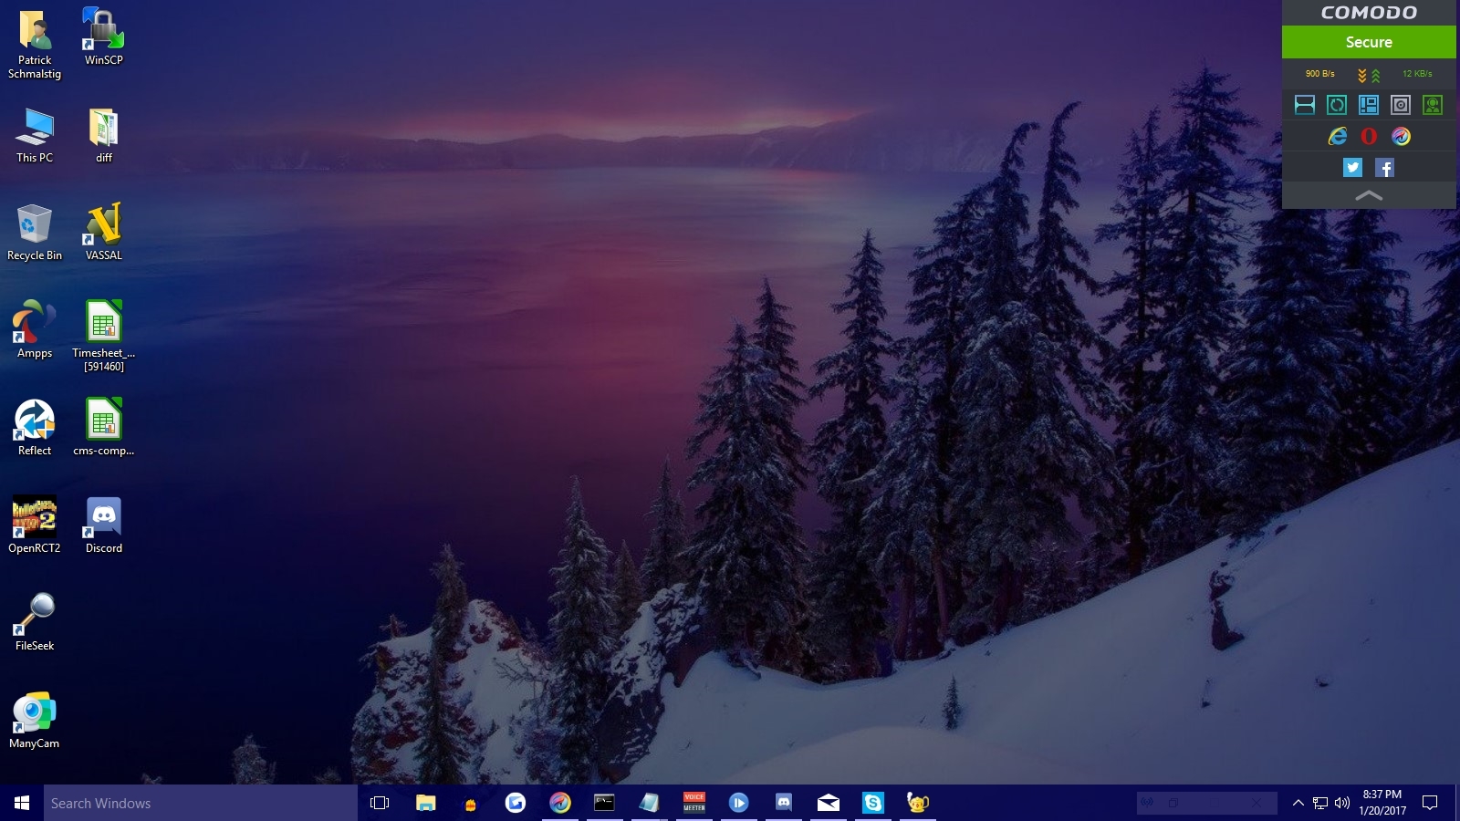This screenshot has width=1460, height=821.
Task: Open Comodo sandbox virtual desktop icon
Action: click(x=1305, y=105)
